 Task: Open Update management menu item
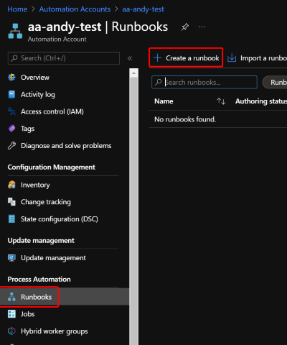click(x=53, y=258)
